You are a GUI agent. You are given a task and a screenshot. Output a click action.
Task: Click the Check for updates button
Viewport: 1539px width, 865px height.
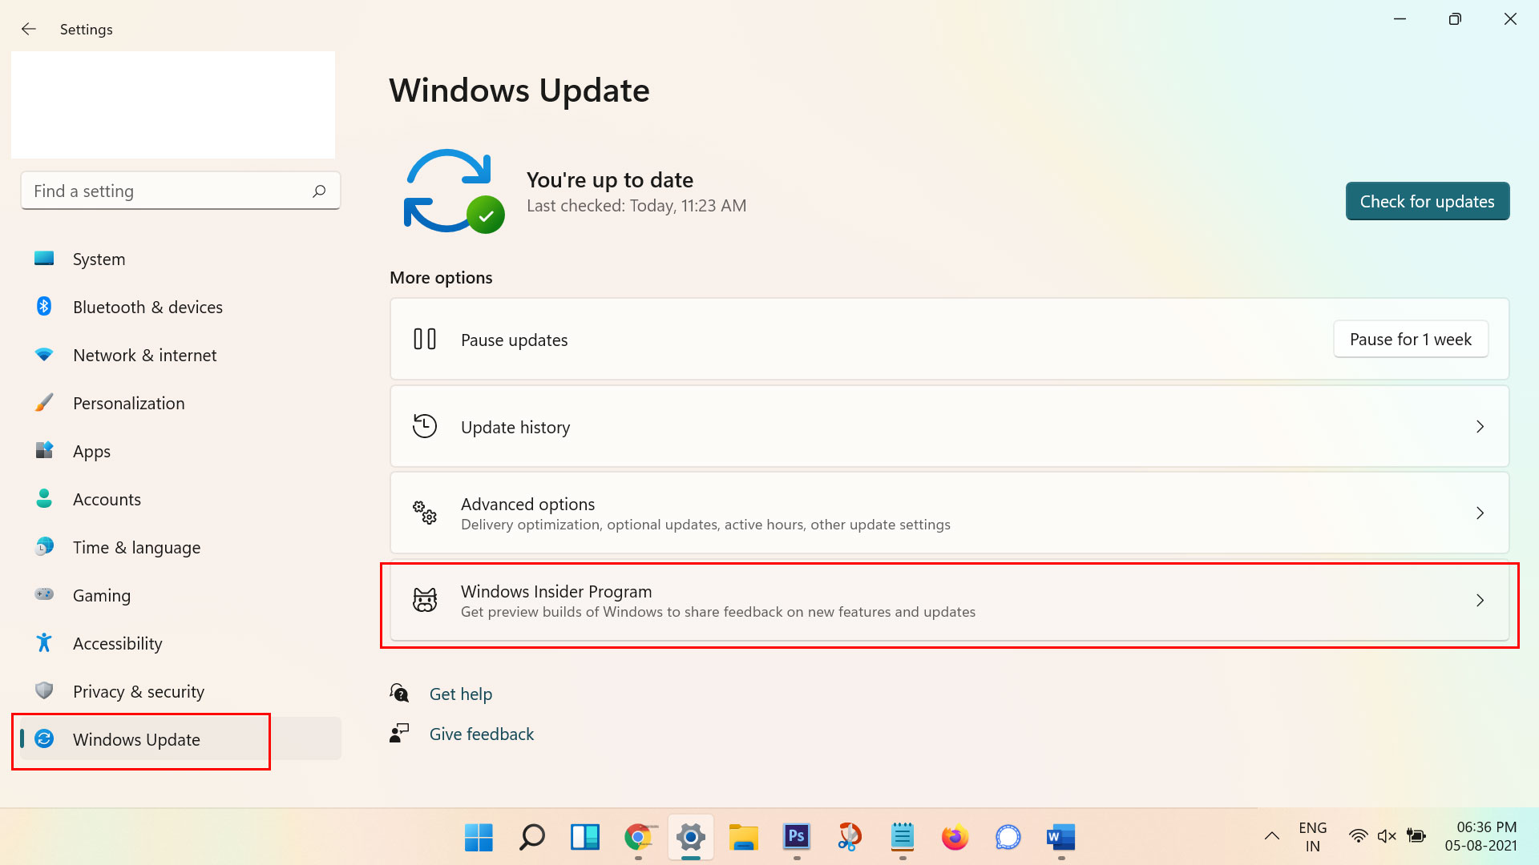click(x=1427, y=201)
